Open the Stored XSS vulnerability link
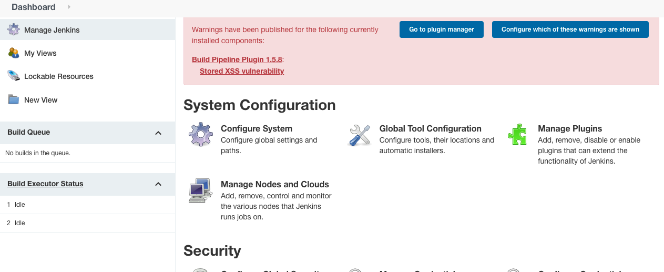Screen dimensions: 664x272 (242, 71)
